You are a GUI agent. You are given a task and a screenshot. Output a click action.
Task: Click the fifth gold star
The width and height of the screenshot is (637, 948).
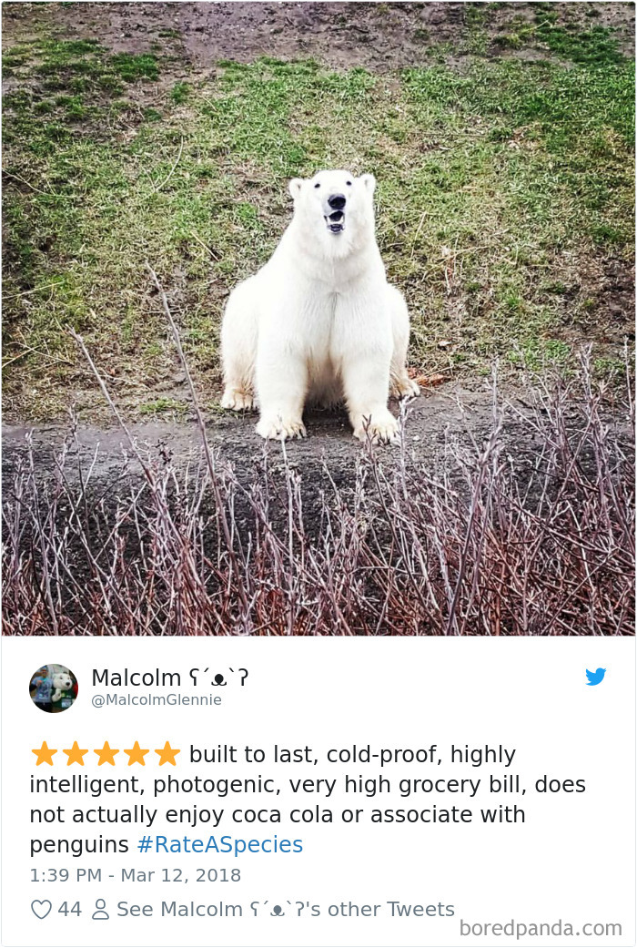pos(167,754)
